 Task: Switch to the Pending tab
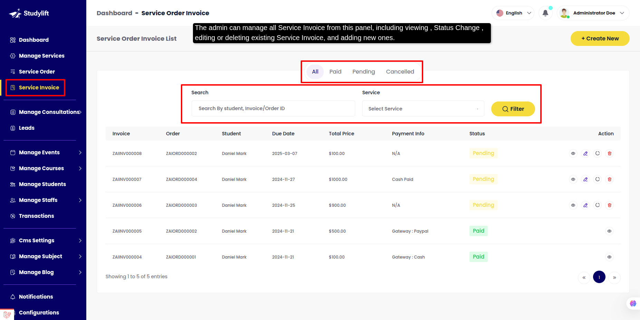pyautogui.click(x=363, y=72)
